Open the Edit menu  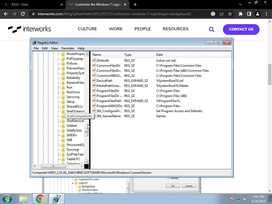point(45,48)
